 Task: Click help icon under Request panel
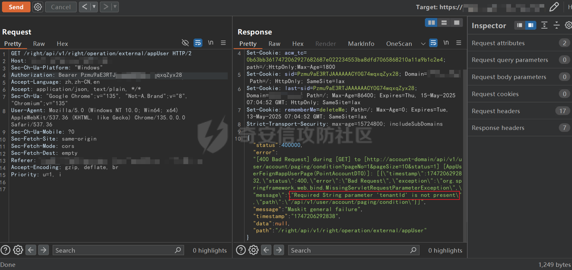5,250
